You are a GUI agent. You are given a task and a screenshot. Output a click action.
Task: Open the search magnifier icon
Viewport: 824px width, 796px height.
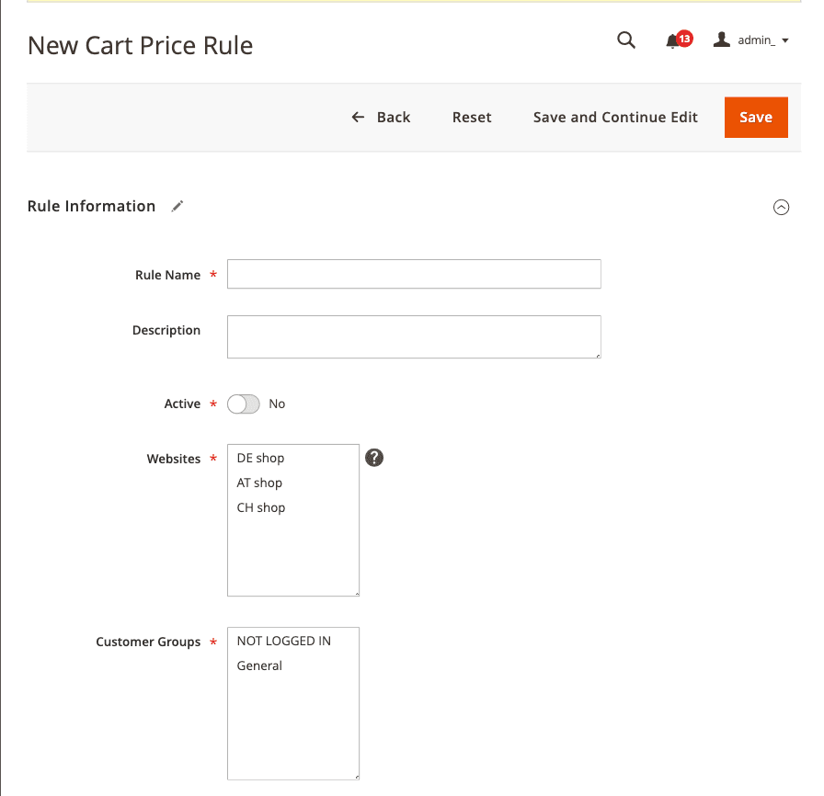[x=626, y=40]
